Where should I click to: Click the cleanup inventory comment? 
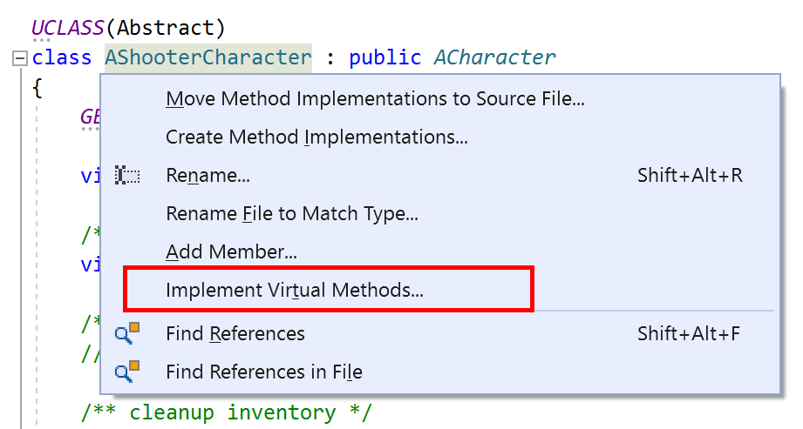[x=226, y=412]
